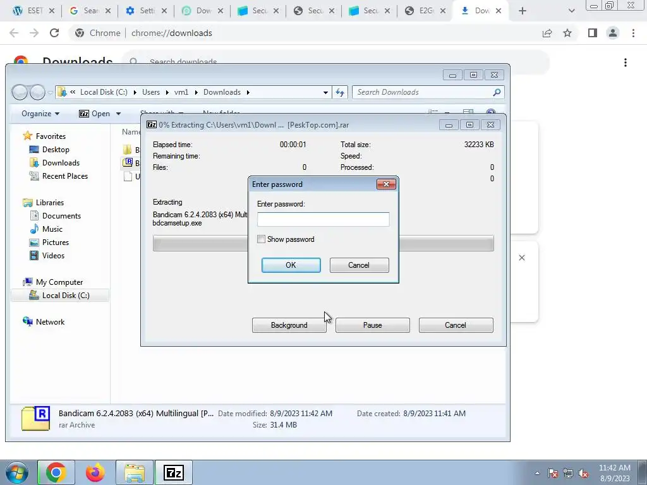
Task: Refresh the Explorer folder view
Action: pyautogui.click(x=339, y=92)
